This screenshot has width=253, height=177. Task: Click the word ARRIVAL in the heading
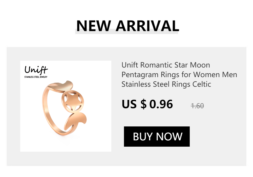[x=147, y=25]
